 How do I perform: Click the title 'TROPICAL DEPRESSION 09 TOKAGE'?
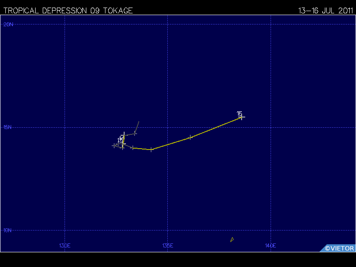(x=68, y=10)
